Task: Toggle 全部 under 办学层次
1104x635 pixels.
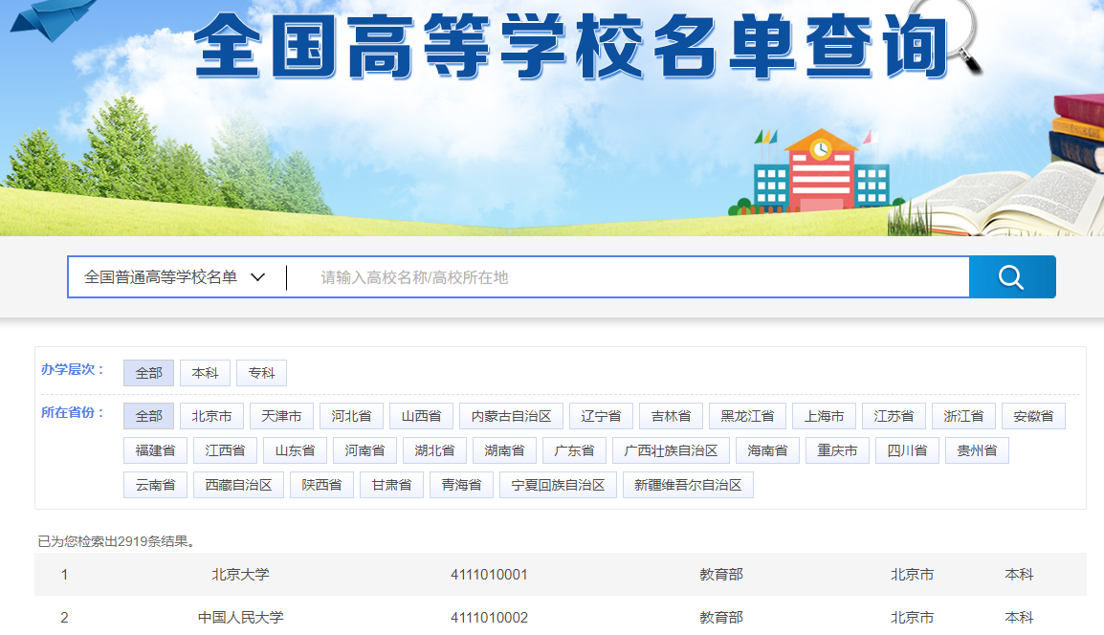Action: pos(148,373)
